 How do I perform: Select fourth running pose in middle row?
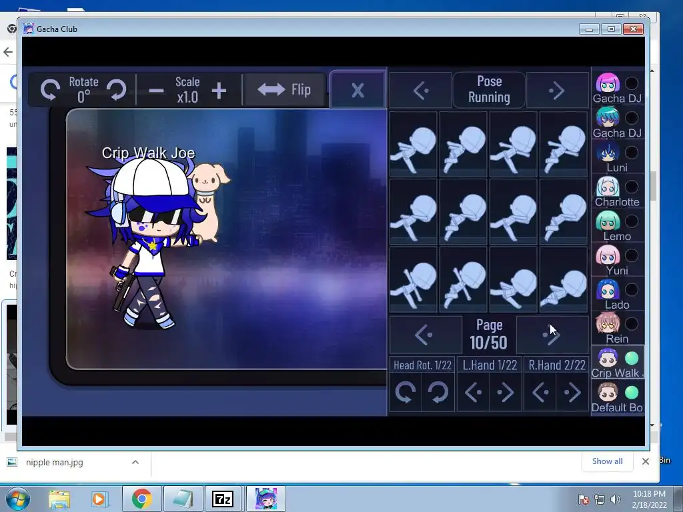click(563, 212)
